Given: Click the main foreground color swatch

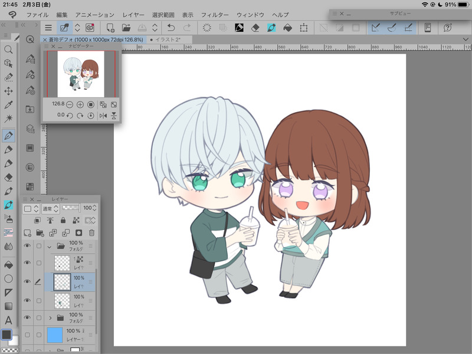Looking at the screenshot, I should pos(6,334).
